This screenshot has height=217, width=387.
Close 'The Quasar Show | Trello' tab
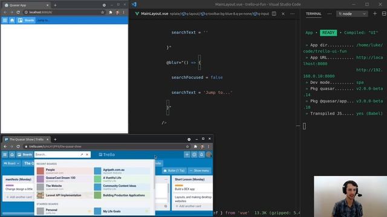[48, 139]
